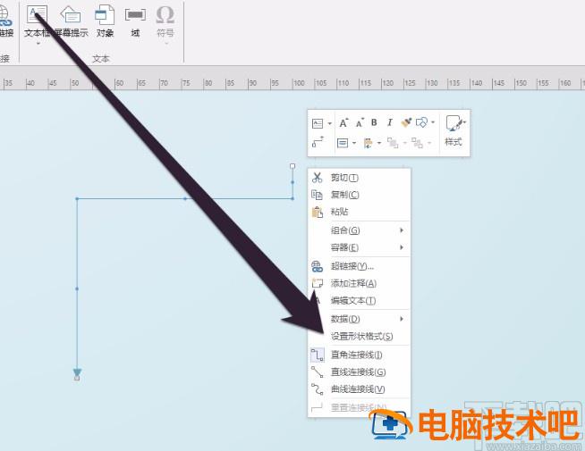
Task: Expand the 数据(D) data submenu
Action: click(x=359, y=319)
